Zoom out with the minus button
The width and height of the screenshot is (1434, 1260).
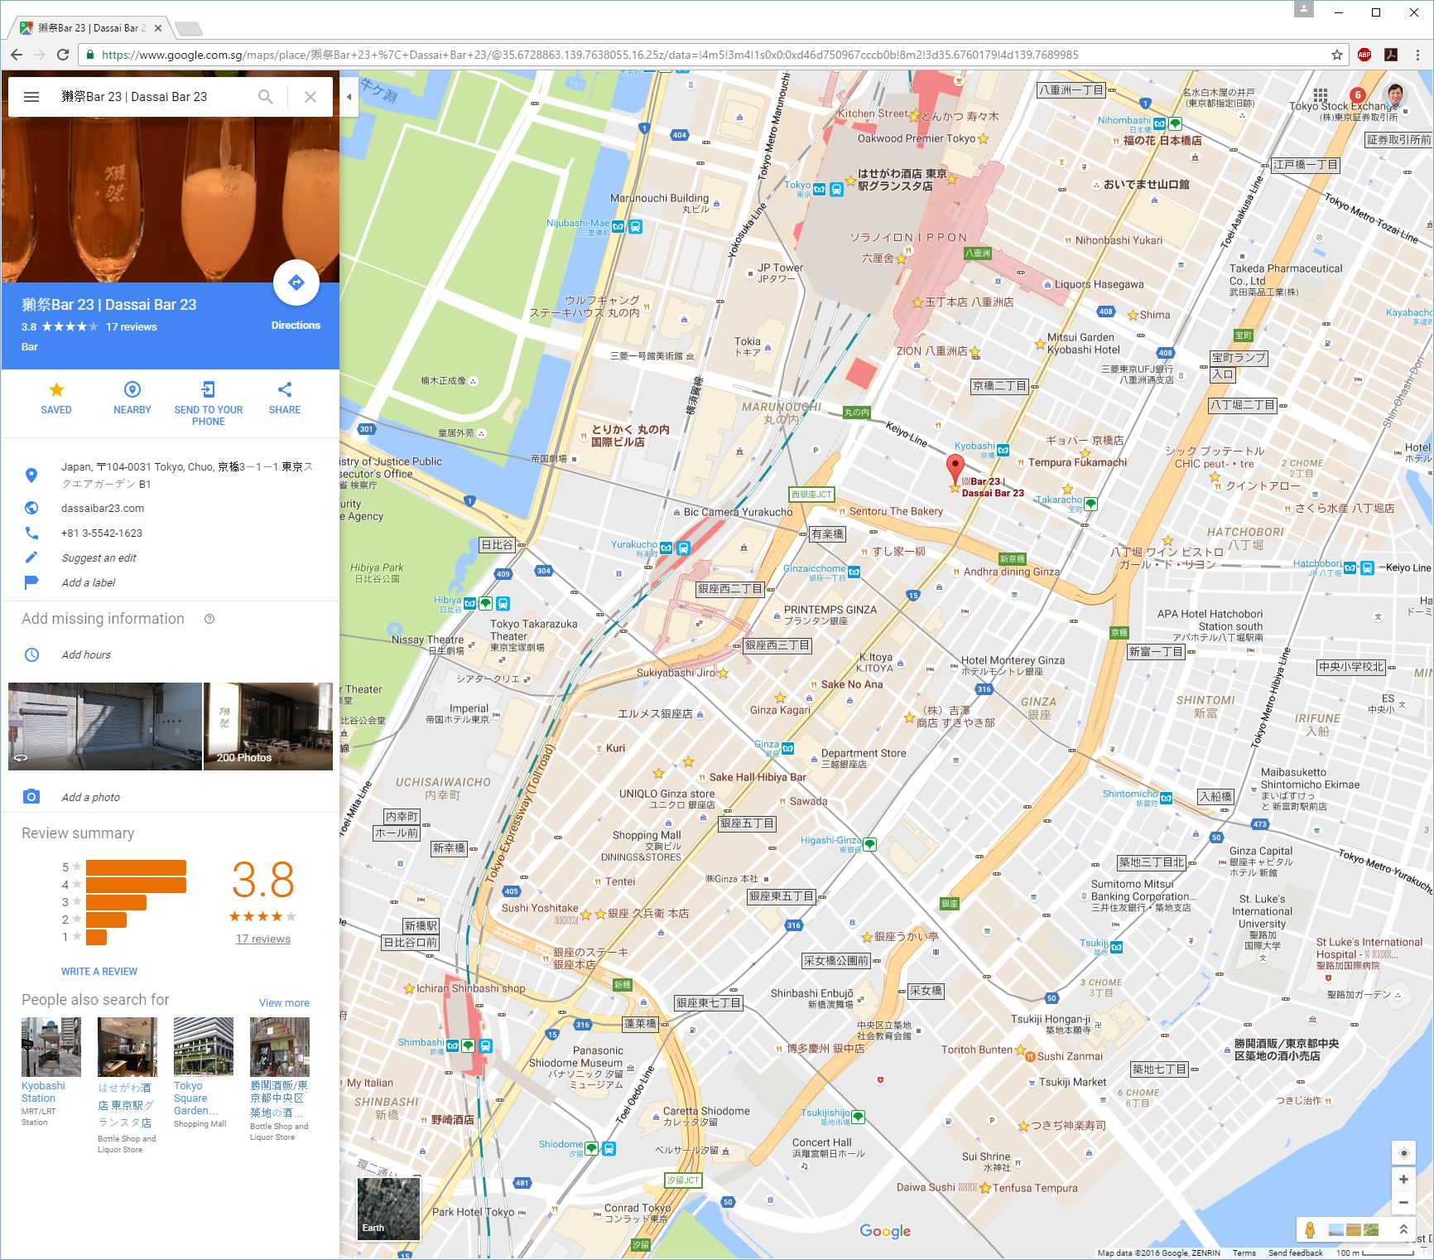coord(1403,1203)
